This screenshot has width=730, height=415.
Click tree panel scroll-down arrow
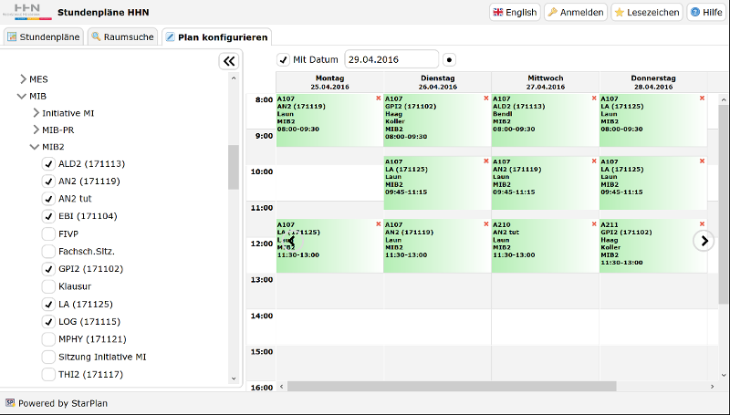coord(234,379)
